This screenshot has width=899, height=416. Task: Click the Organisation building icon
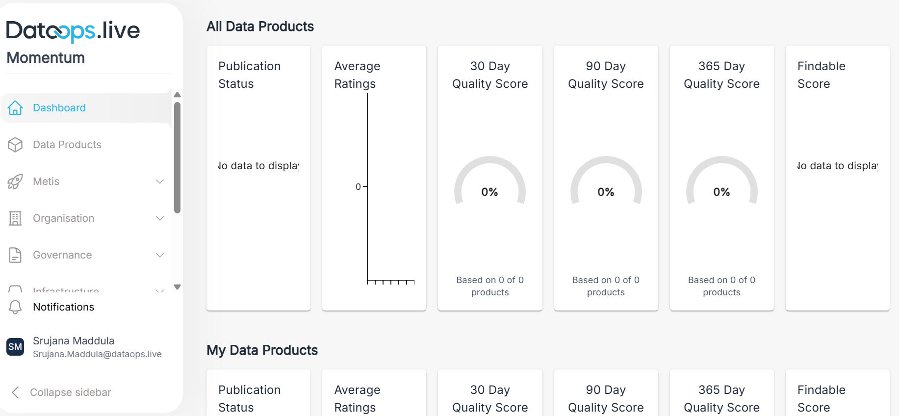tap(15, 218)
